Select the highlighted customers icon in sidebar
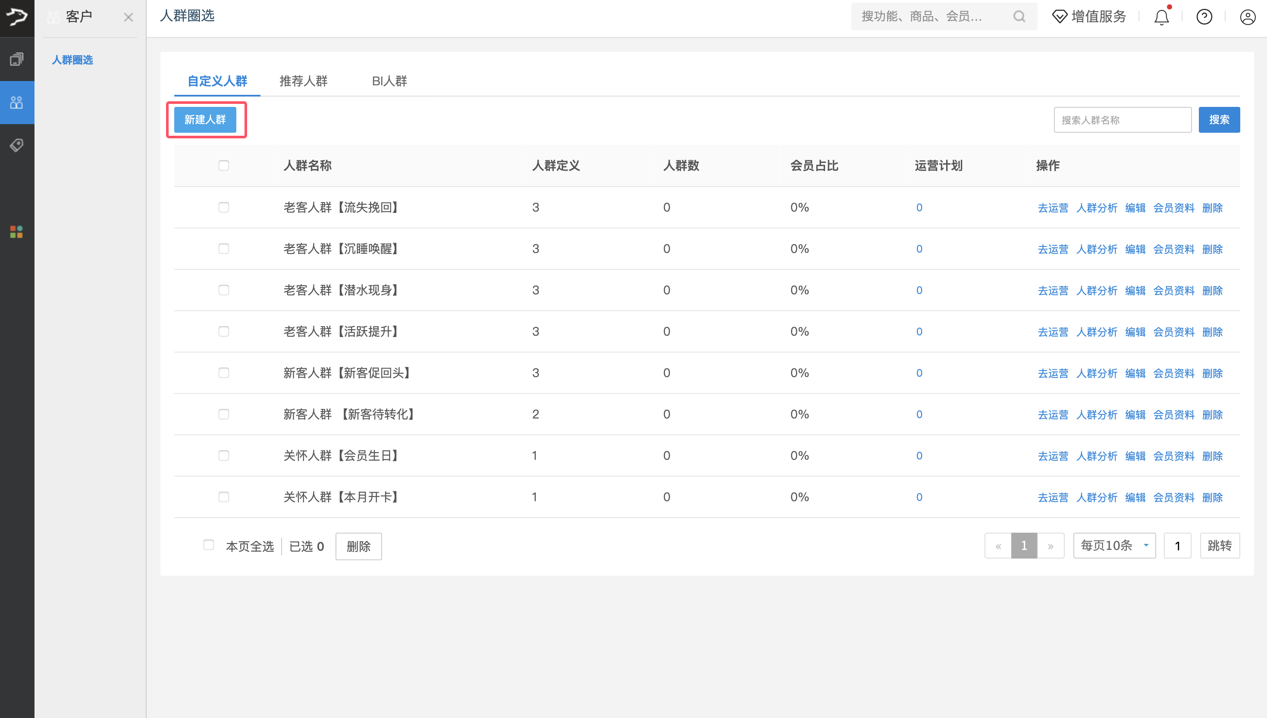1267x718 pixels. 16,102
